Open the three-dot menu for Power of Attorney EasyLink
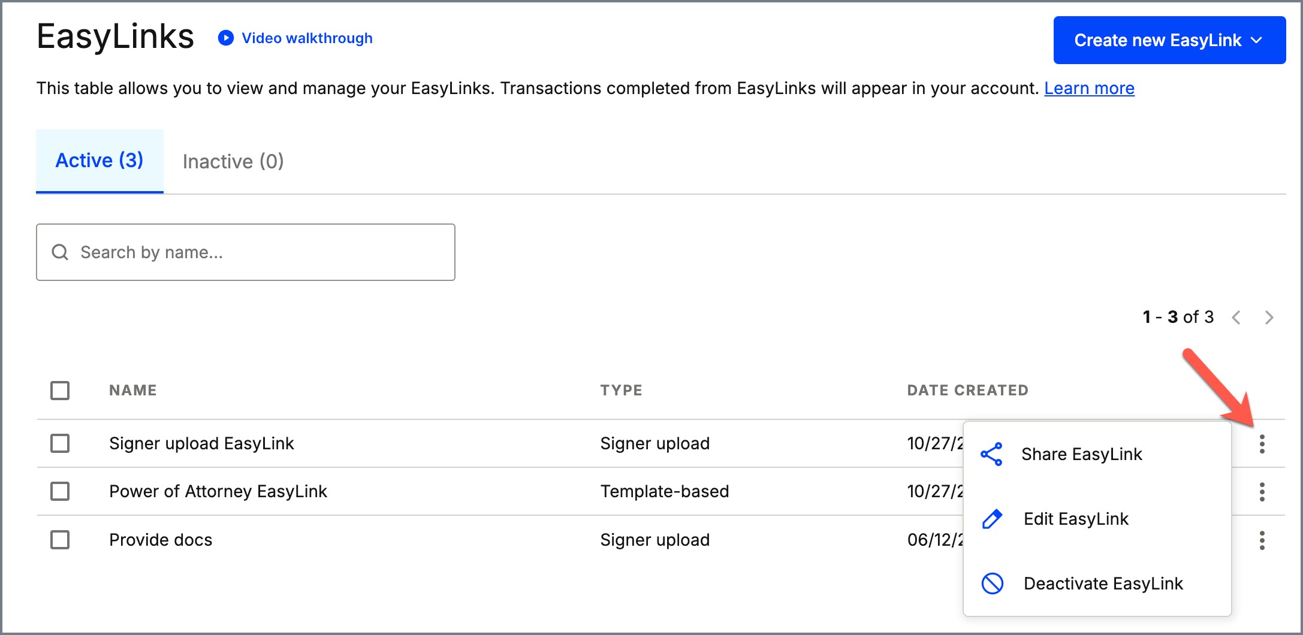The image size is (1303, 635). click(1262, 492)
